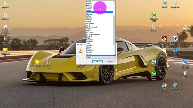Open the Network desktop icon

pos(175,86)
